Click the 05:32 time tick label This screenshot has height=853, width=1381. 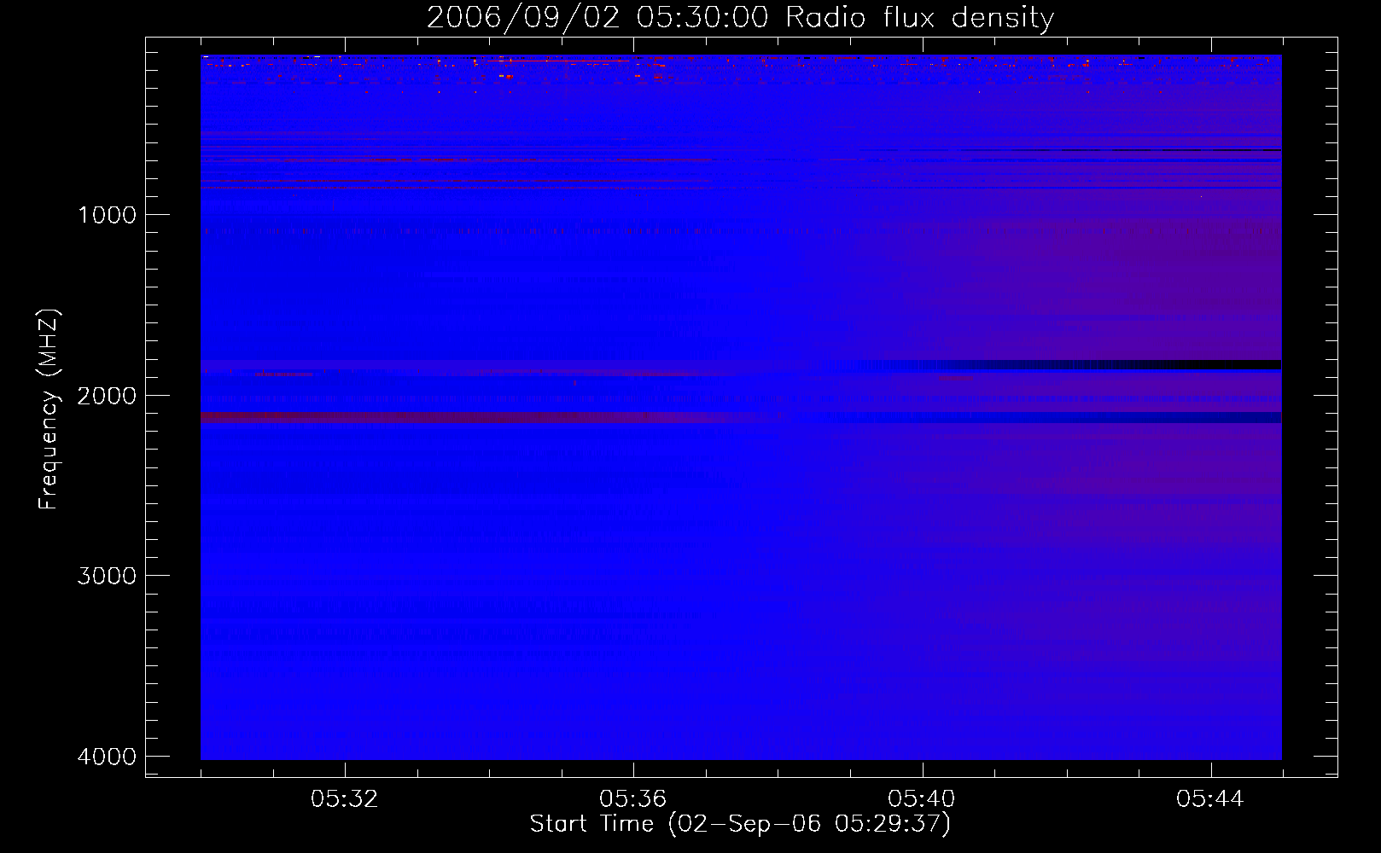(x=345, y=799)
